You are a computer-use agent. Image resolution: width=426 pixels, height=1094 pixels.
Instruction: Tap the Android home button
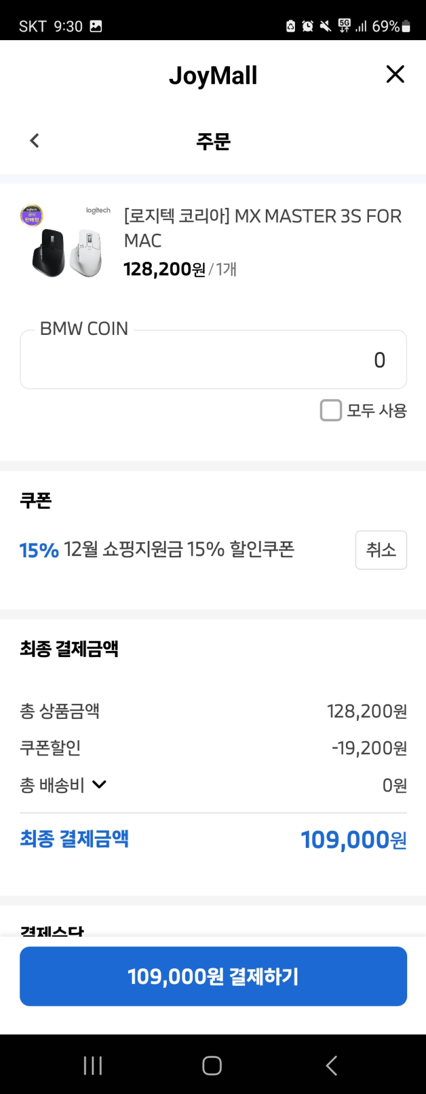pyautogui.click(x=212, y=1065)
